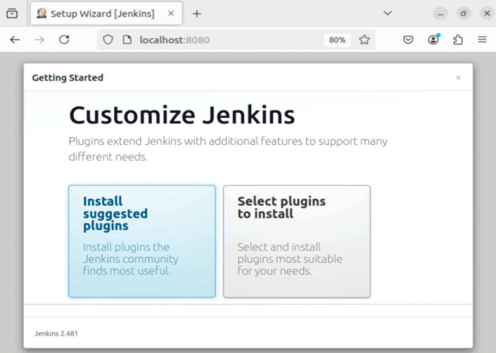
Task: Select Install suggested plugins
Action: (141, 241)
